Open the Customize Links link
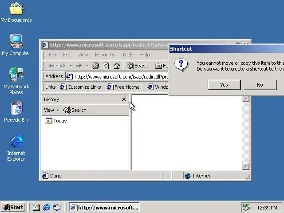 point(80,87)
